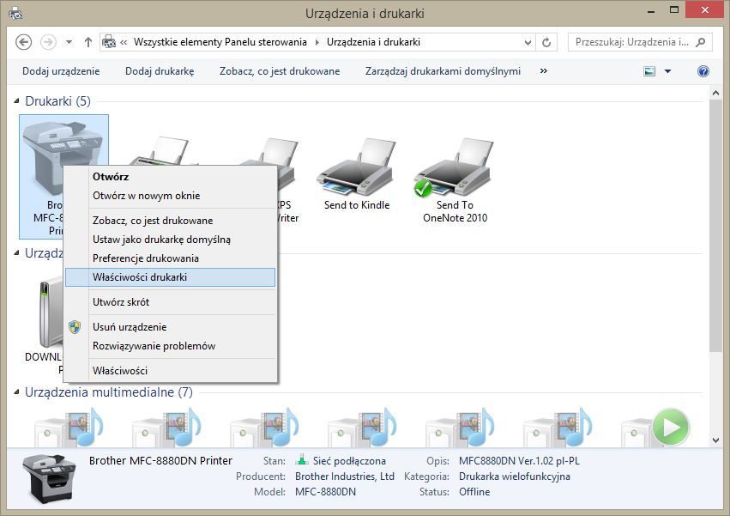Viewport: 730px width, 516px height.
Task: Click the network status icon by Sieć podłączona
Action: [x=302, y=460]
